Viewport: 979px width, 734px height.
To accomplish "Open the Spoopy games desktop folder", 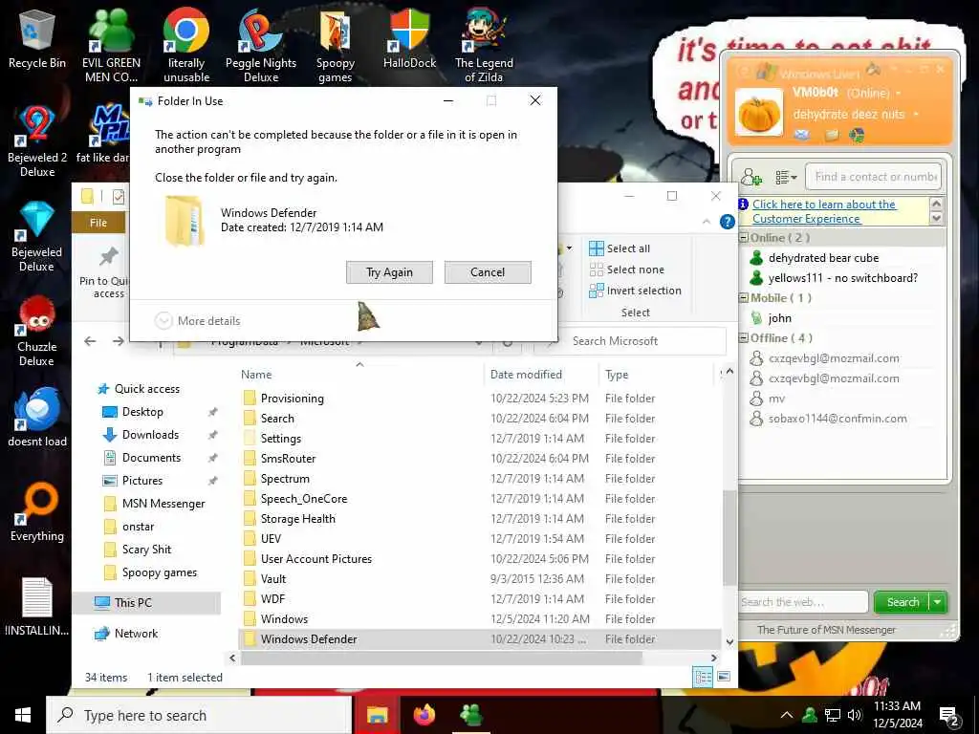I will click(x=336, y=46).
